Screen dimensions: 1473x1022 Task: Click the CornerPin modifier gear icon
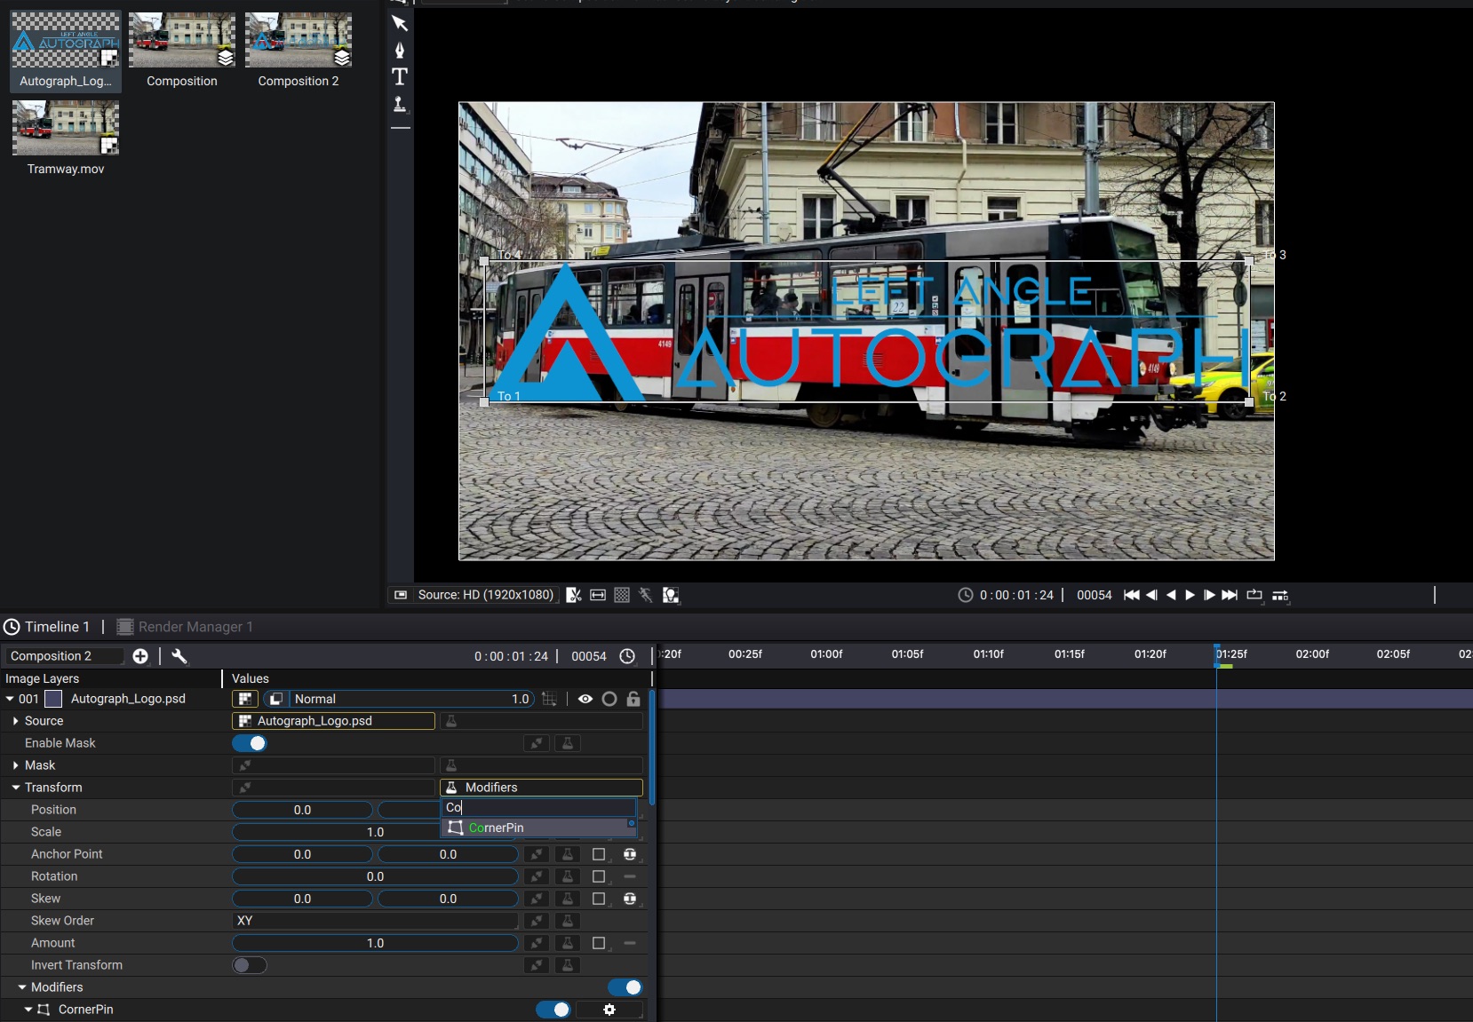(x=609, y=1010)
